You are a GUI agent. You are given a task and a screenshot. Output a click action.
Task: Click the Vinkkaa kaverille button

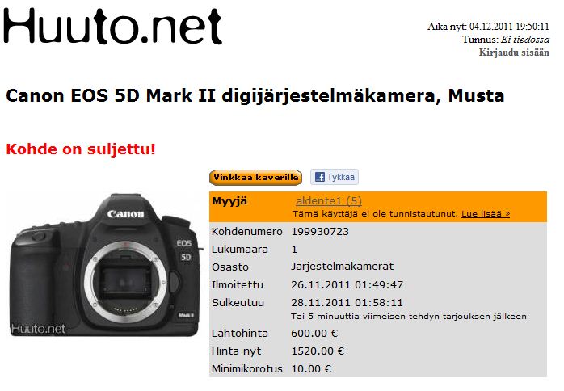[255, 178]
